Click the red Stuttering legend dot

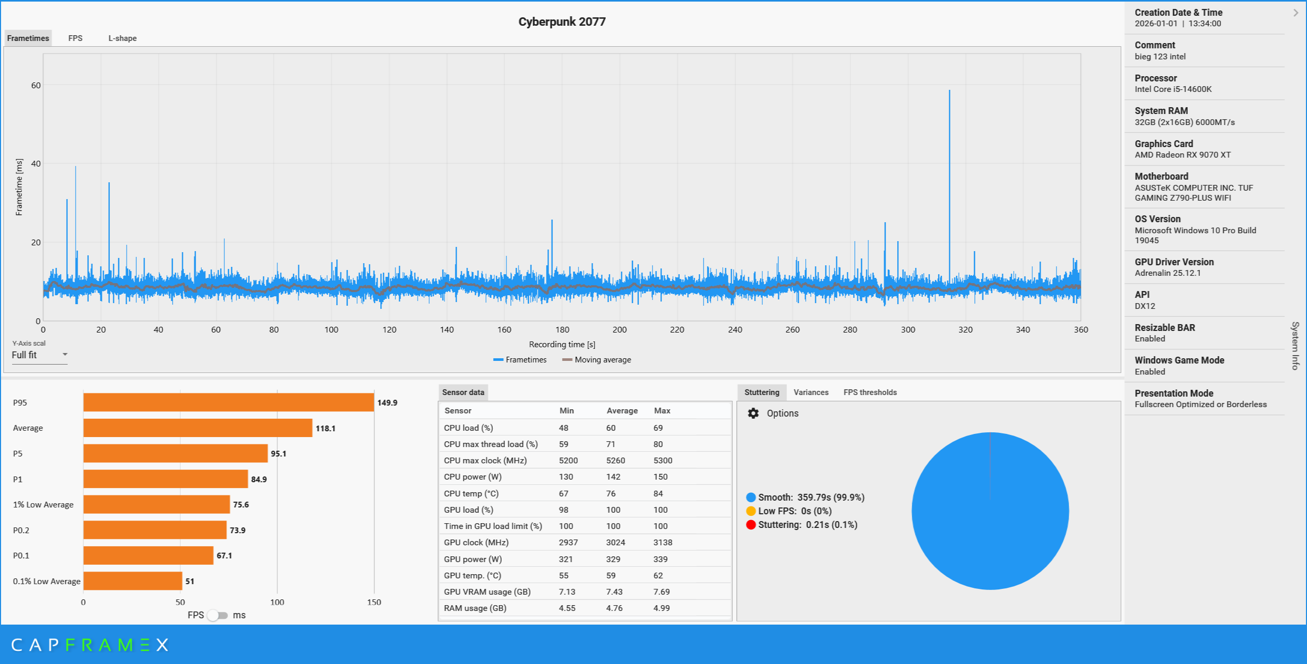pos(751,525)
